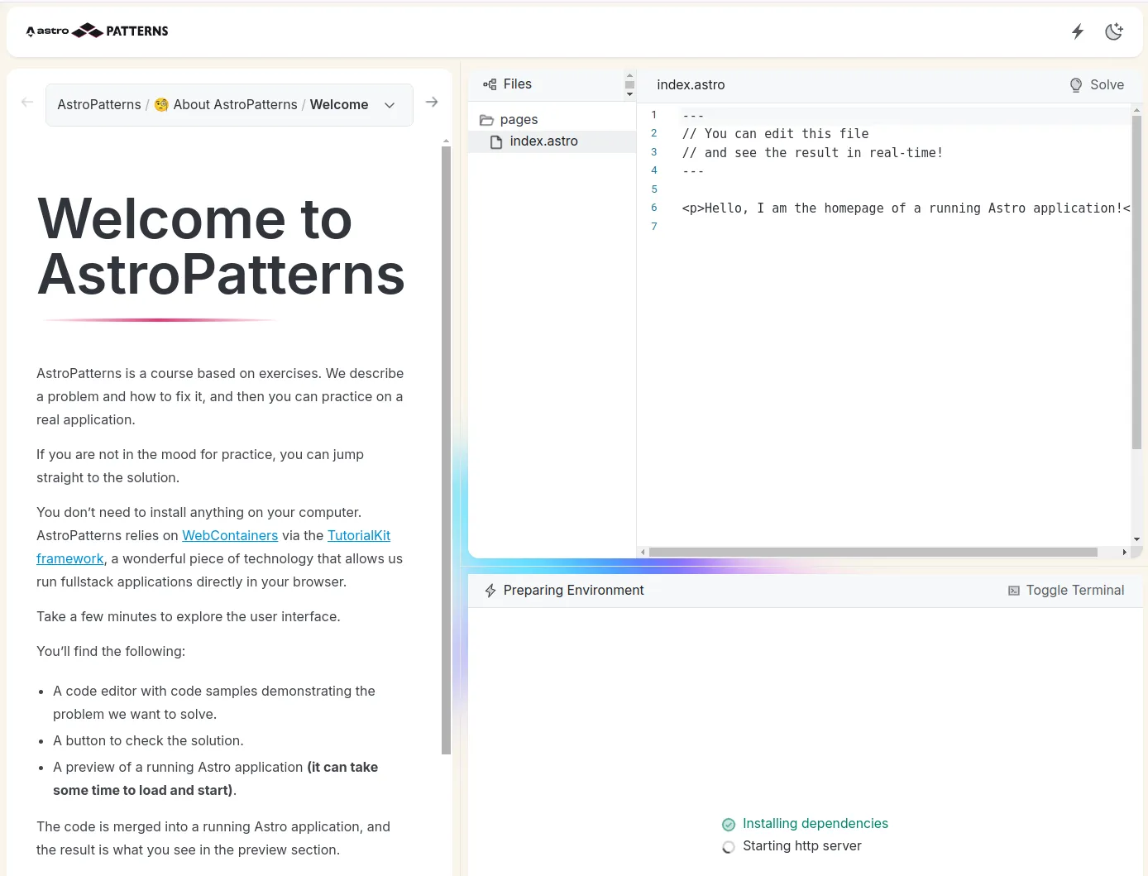This screenshot has width=1148, height=876.
Task: Click the terminal icon beside Toggle Terminal
Action: tap(1014, 591)
